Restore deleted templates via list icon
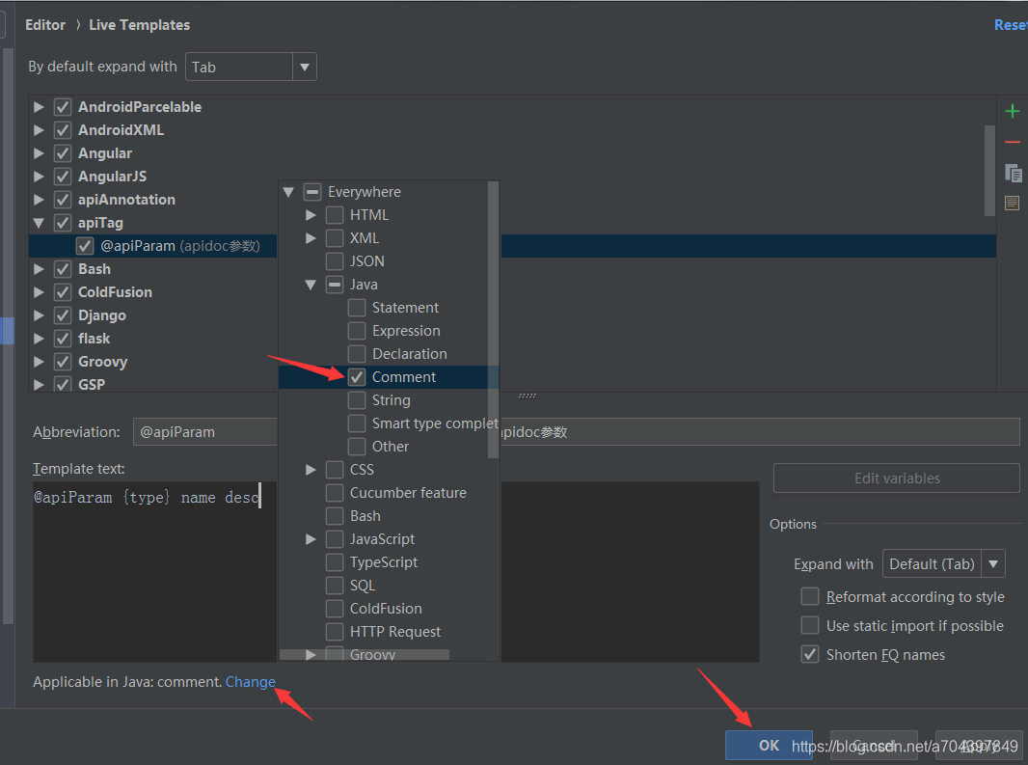1028x765 pixels. pos(1013,203)
